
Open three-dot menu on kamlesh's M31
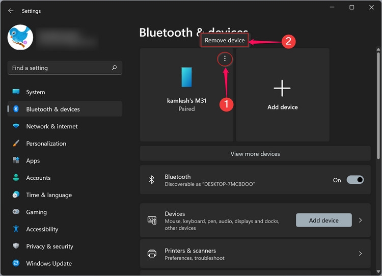click(225, 59)
